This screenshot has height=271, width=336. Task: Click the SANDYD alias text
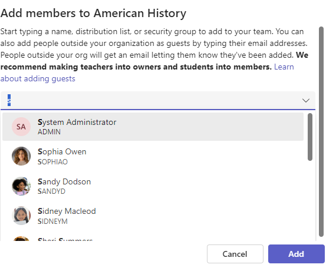[51, 191]
